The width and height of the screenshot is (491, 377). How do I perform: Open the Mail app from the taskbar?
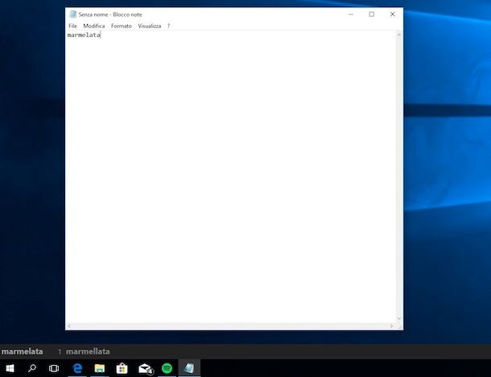(146, 368)
